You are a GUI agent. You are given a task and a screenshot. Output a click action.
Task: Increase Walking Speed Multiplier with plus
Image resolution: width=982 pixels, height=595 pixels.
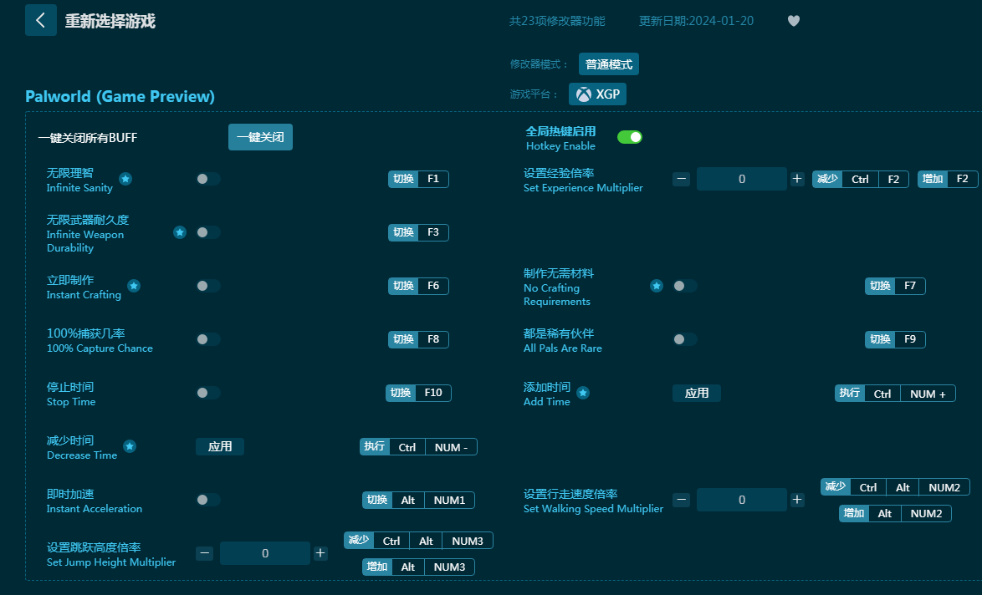(796, 500)
